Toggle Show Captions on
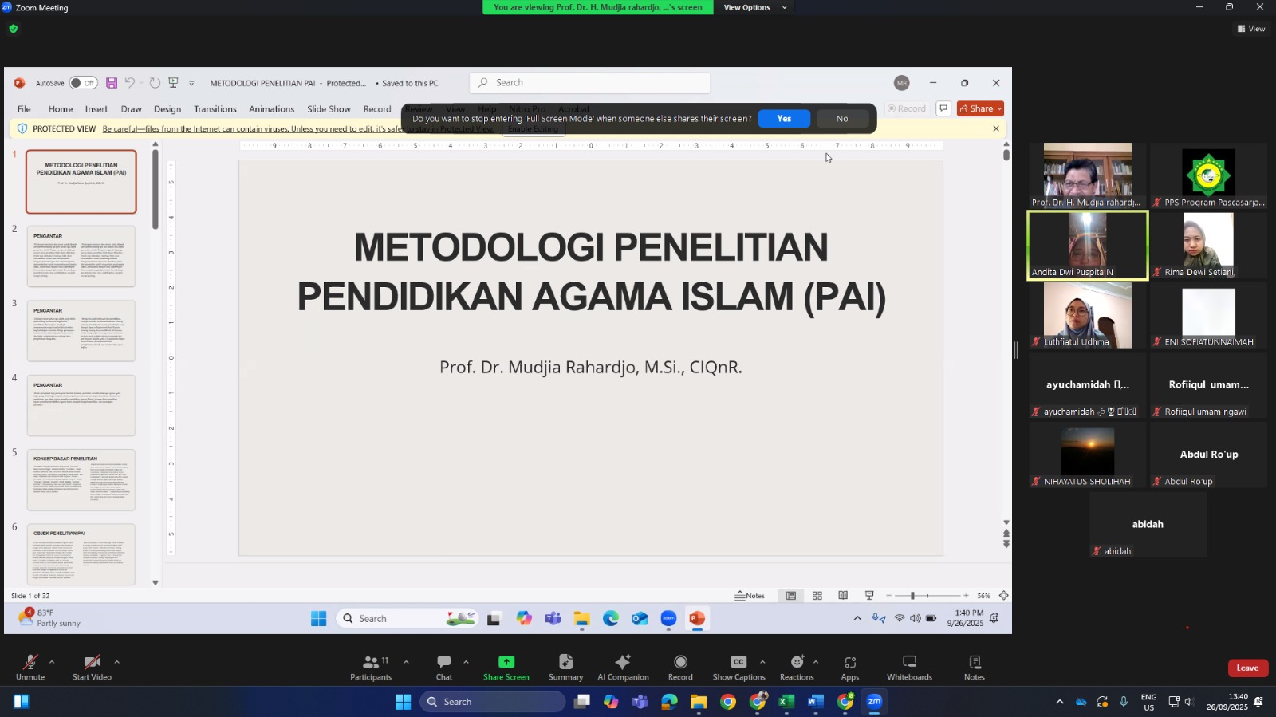 (x=738, y=667)
